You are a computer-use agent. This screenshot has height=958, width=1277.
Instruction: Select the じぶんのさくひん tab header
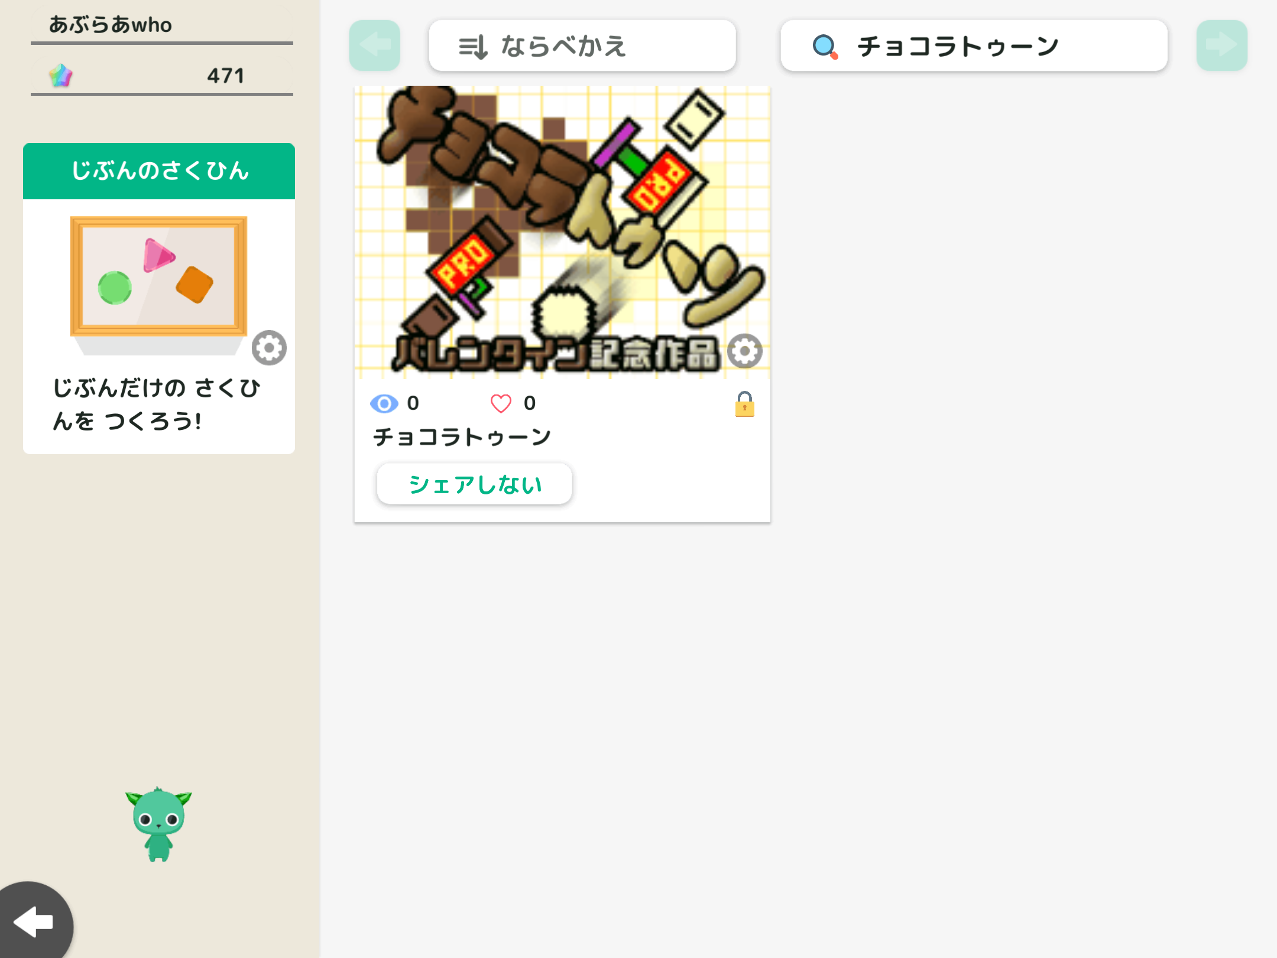(159, 171)
